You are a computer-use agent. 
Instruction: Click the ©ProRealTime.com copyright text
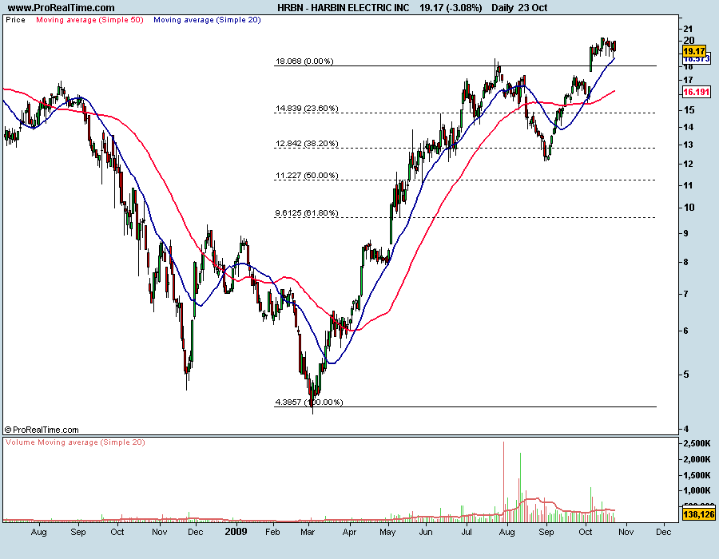[42, 430]
